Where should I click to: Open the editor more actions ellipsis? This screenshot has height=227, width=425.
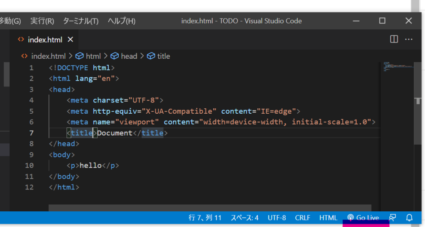[409, 39]
